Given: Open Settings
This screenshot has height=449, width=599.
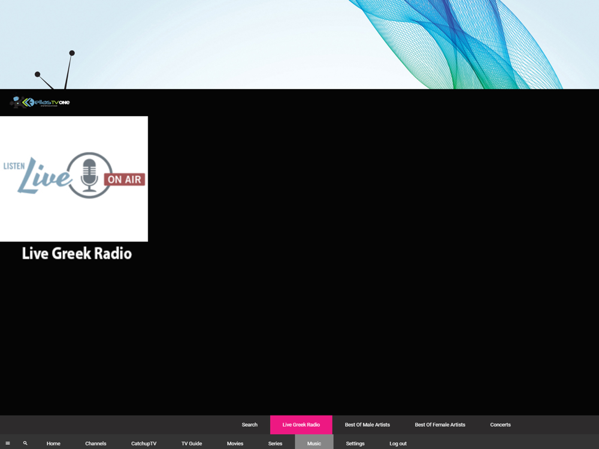Looking at the screenshot, I should (x=355, y=443).
